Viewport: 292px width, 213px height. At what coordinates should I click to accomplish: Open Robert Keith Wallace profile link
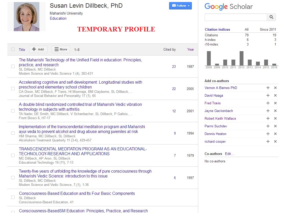(220, 118)
